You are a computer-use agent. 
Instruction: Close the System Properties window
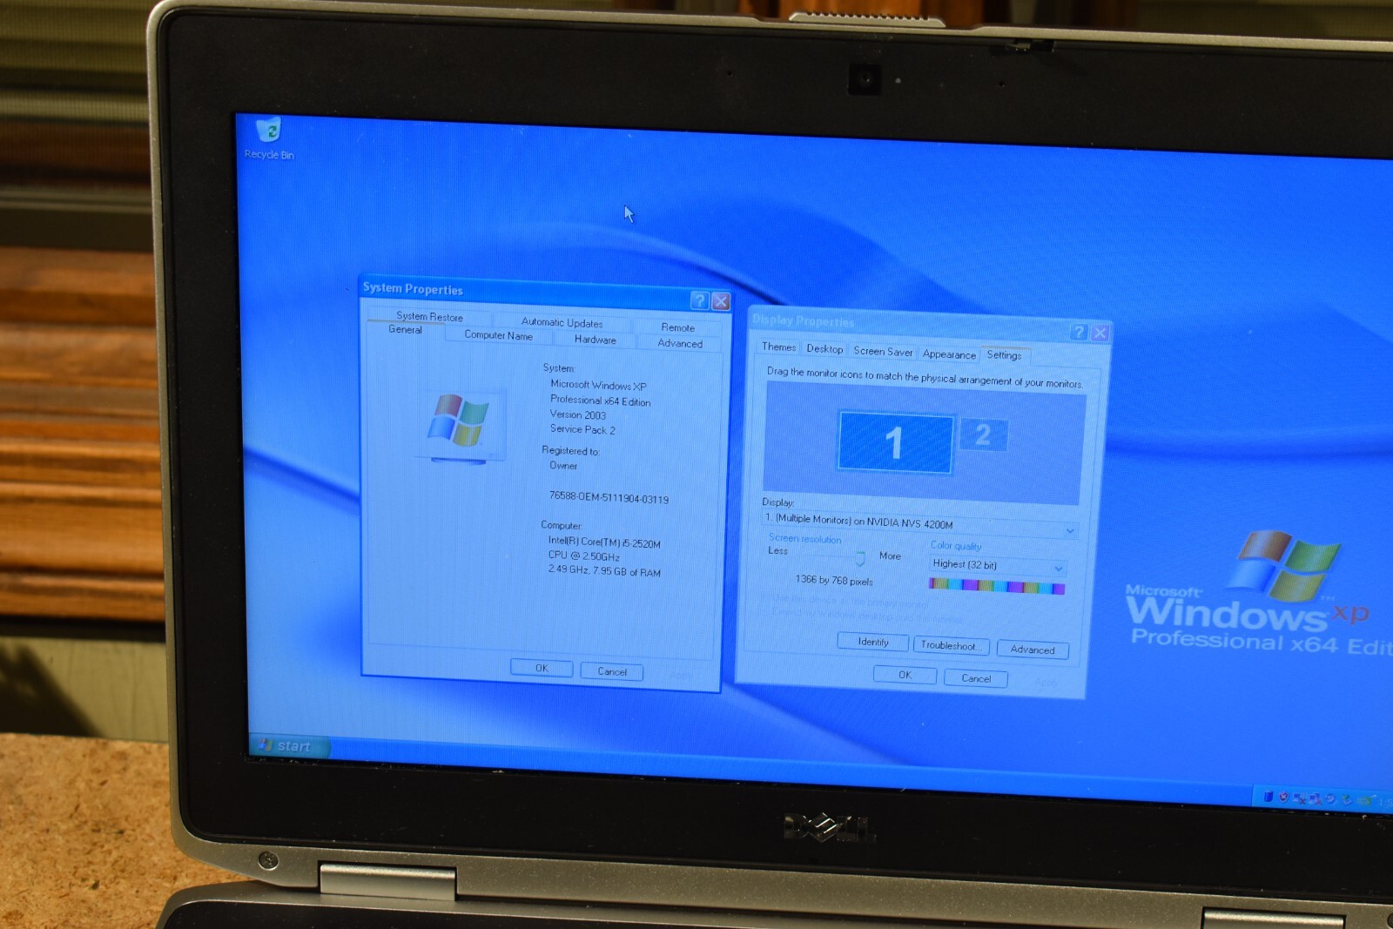[x=721, y=301]
